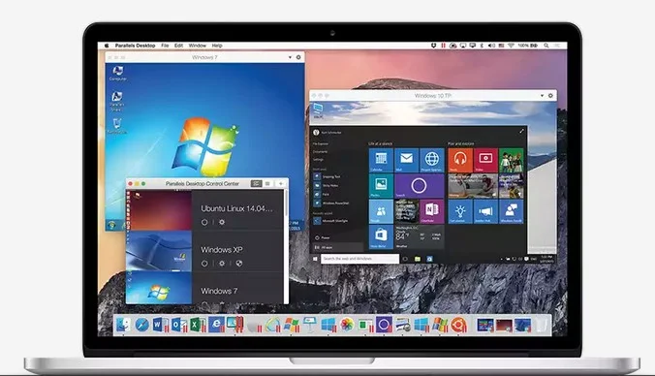Switch Control Center to grid view

[256, 183]
